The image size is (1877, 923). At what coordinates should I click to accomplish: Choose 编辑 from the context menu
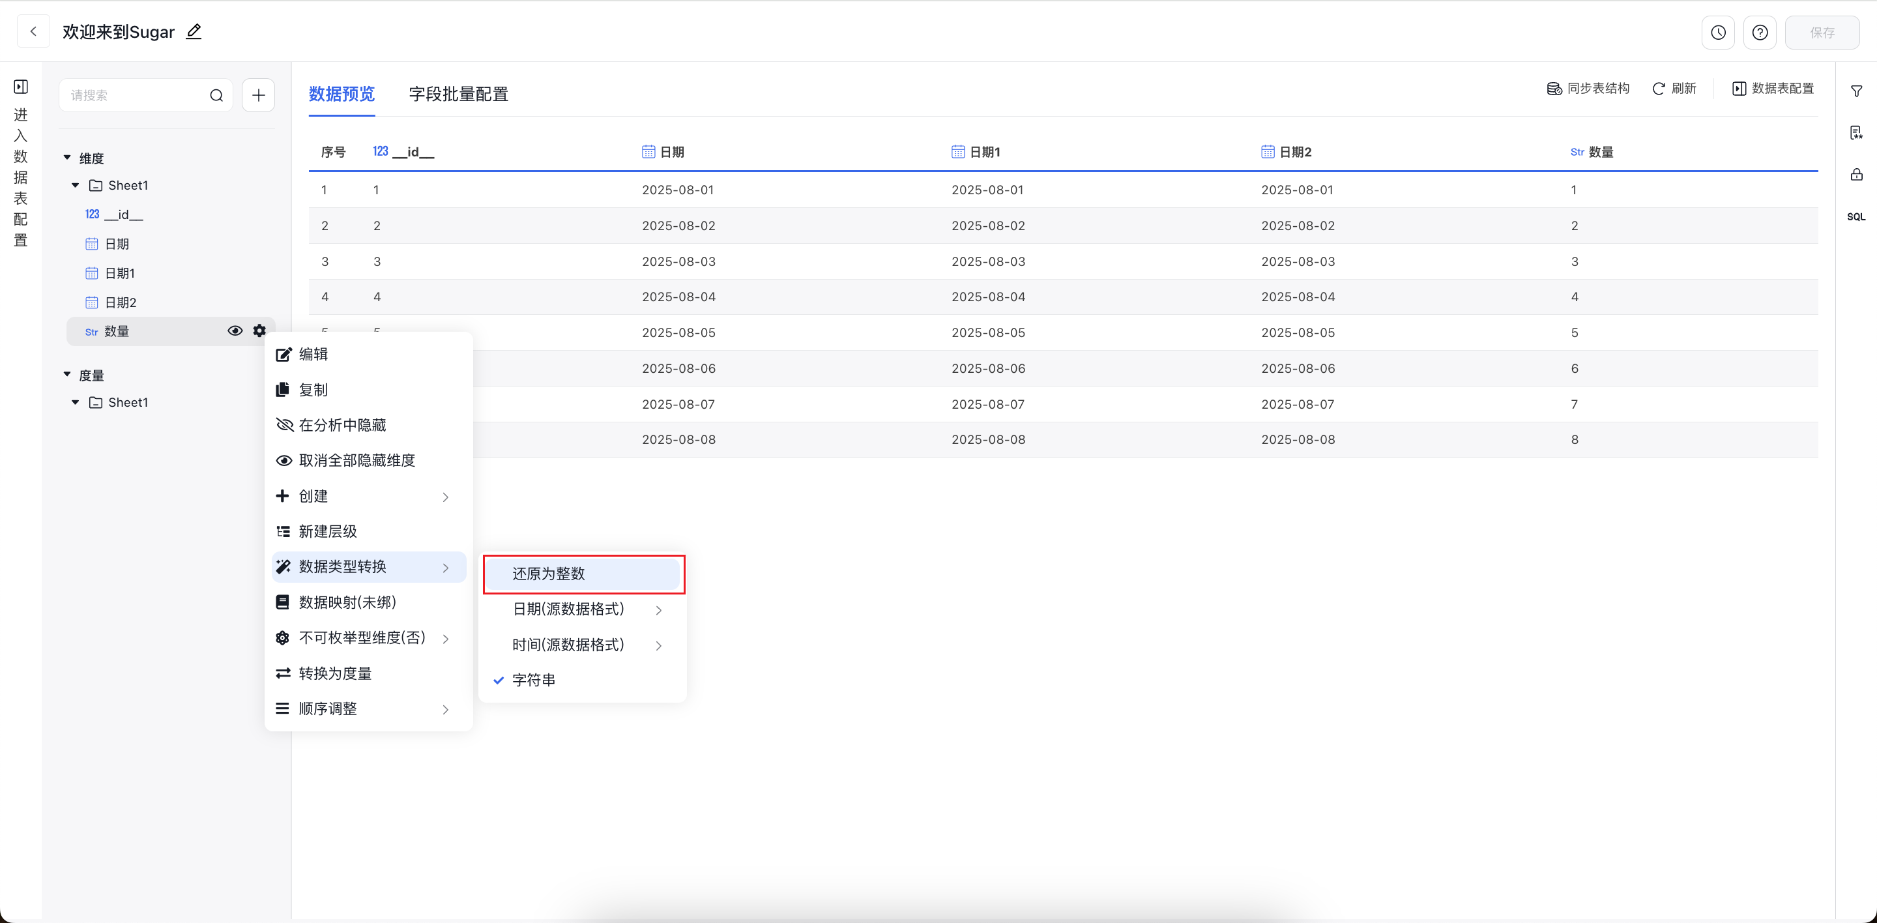pyautogui.click(x=369, y=354)
